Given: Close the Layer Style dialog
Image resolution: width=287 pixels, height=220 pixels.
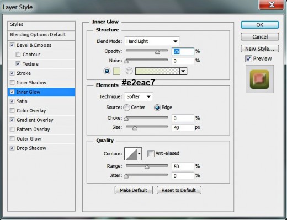Looking at the screenshot, I should pos(272,4).
